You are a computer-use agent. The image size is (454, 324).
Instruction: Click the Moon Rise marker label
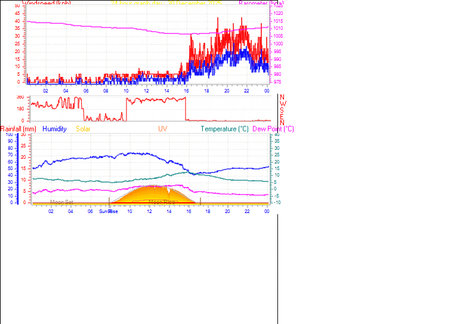(x=162, y=202)
